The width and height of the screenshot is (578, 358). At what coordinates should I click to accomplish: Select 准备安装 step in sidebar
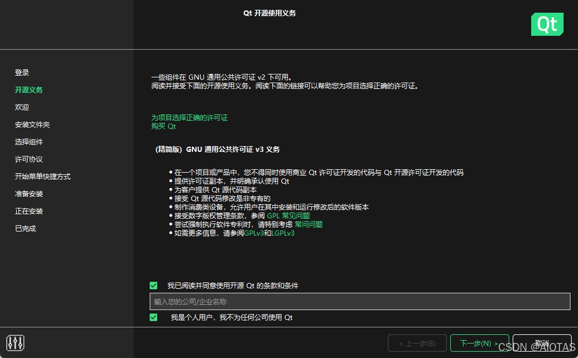29,194
